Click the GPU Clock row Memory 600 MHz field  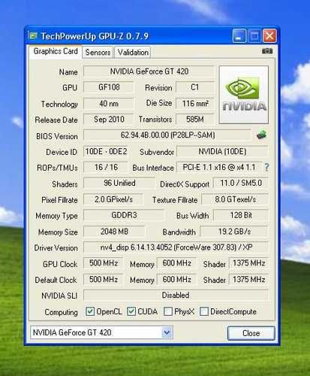pyautogui.click(x=176, y=263)
